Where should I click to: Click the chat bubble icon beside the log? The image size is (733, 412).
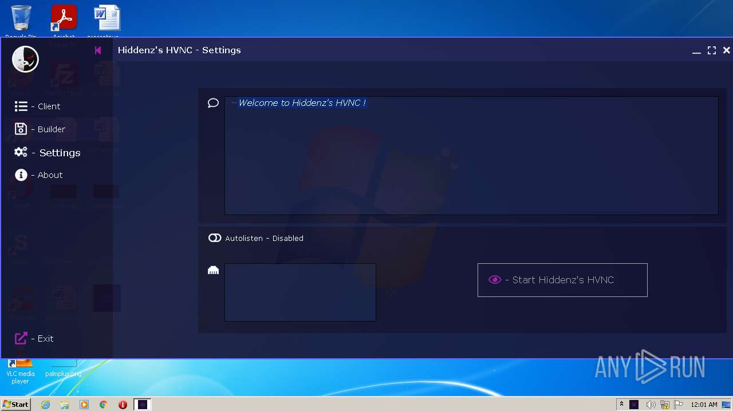click(x=213, y=103)
